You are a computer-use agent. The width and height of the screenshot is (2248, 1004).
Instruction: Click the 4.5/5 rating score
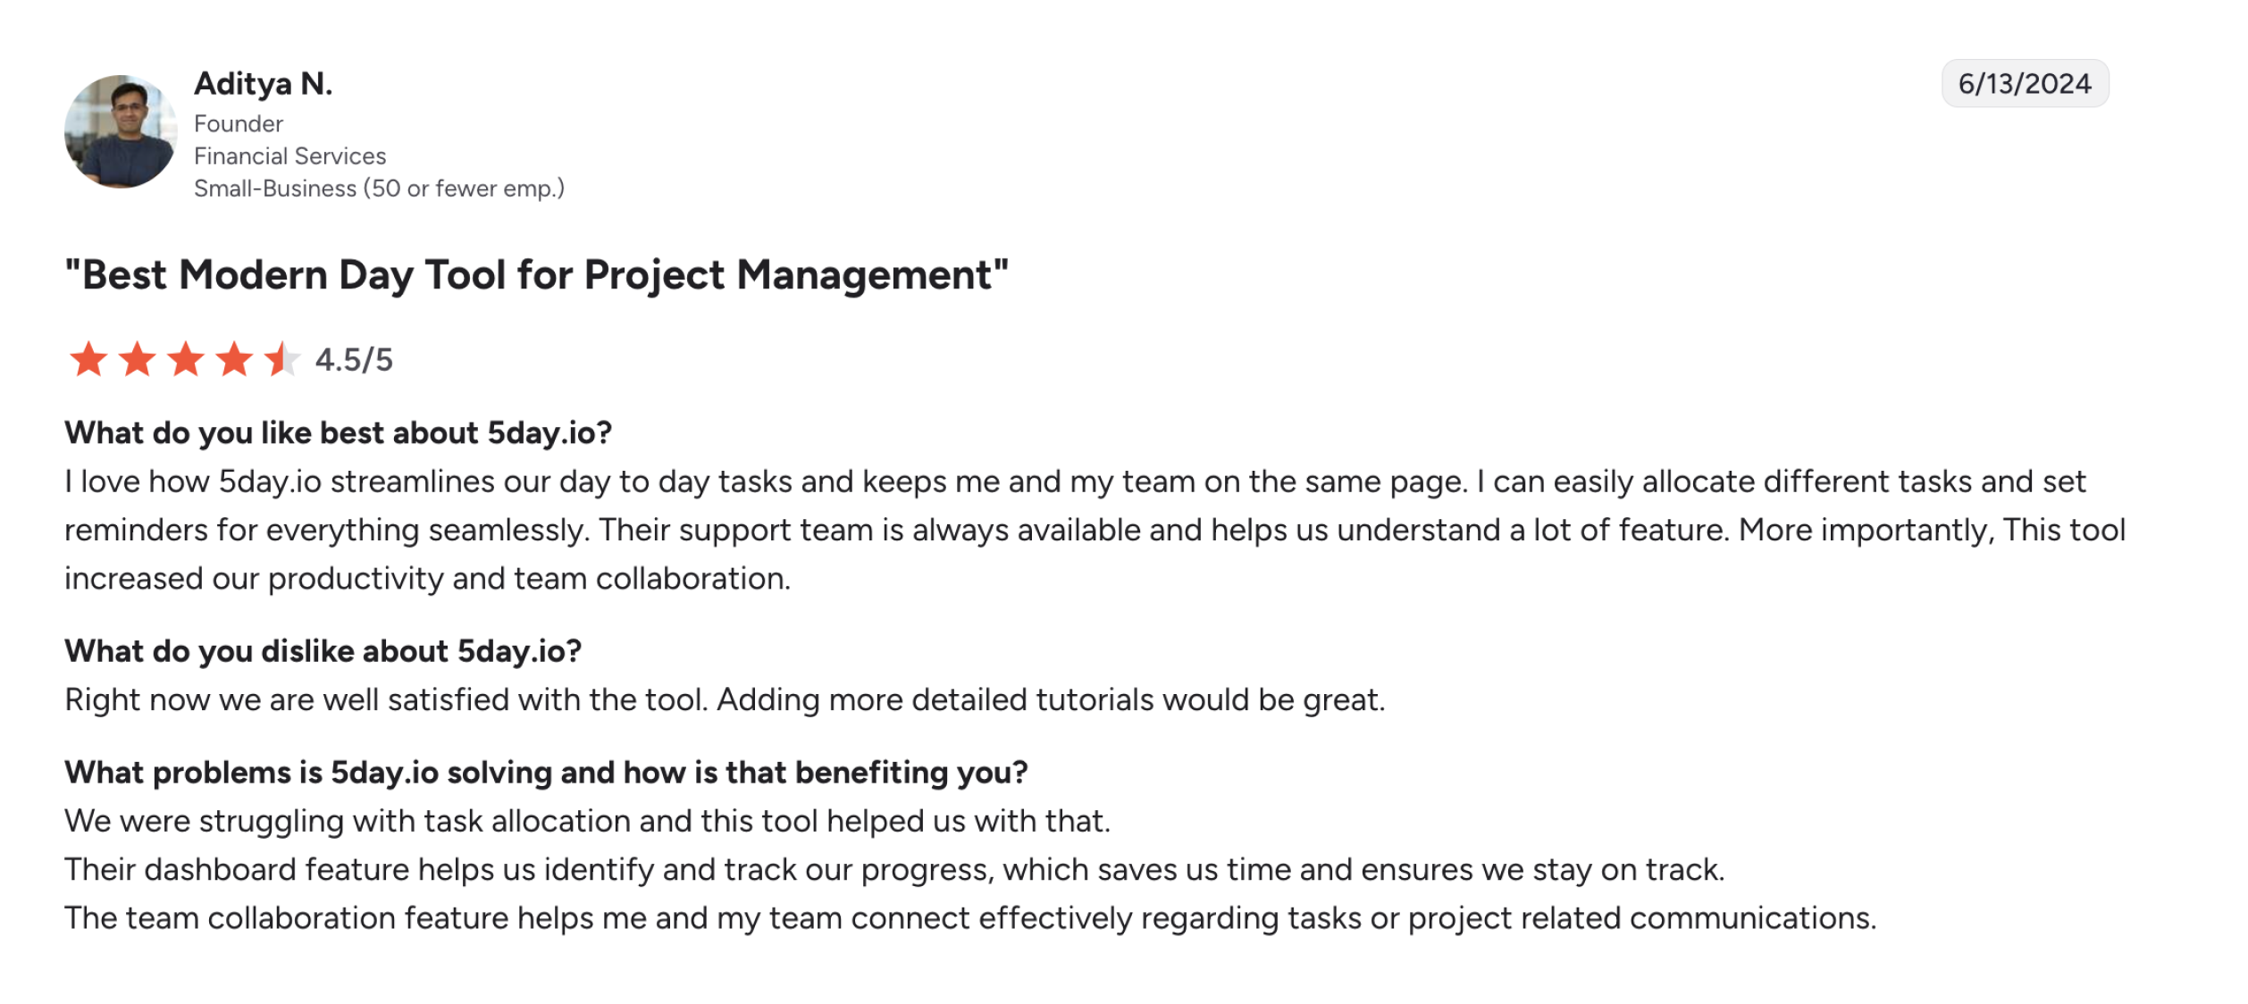[354, 360]
